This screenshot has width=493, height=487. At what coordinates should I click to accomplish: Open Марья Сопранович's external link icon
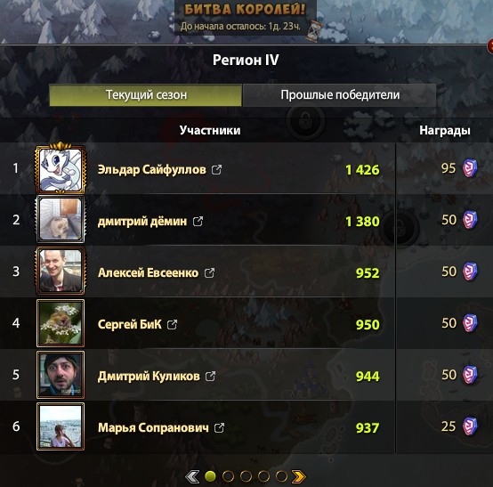coord(219,427)
